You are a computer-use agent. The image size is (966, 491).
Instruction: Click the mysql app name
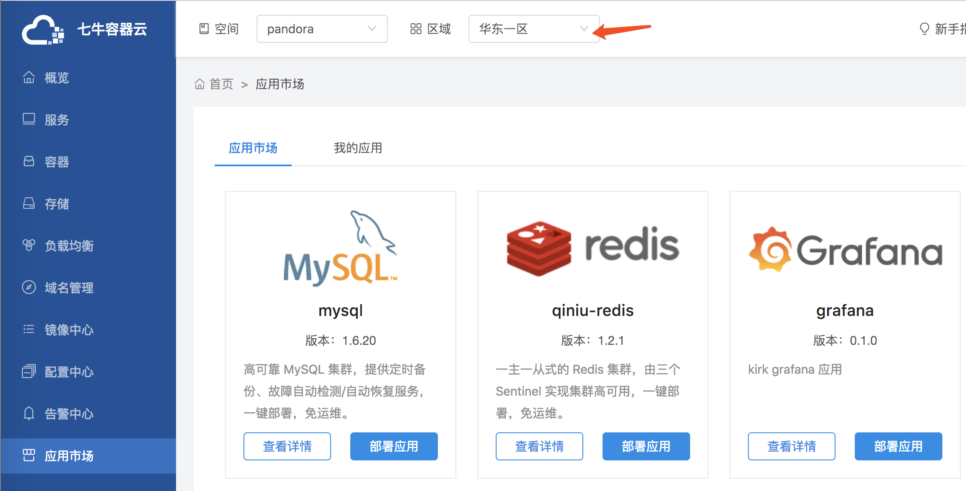341,311
